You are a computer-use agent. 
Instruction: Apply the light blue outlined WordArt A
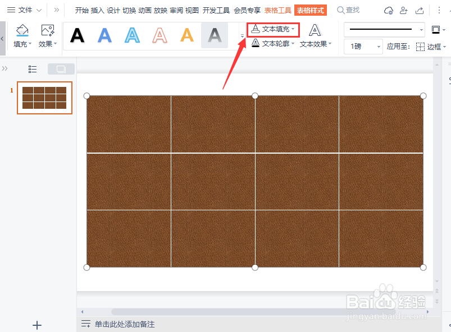[133, 35]
